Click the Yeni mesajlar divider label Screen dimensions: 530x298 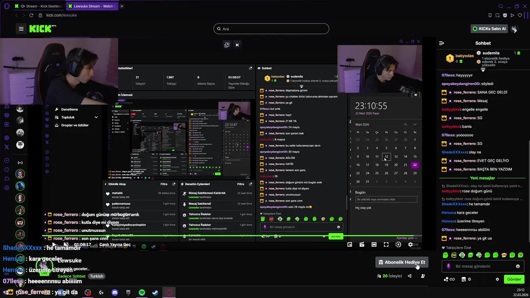pyautogui.click(x=482, y=178)
